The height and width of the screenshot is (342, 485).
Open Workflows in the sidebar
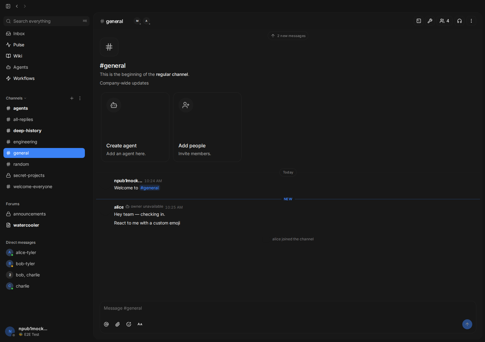[x=44, y=78]
